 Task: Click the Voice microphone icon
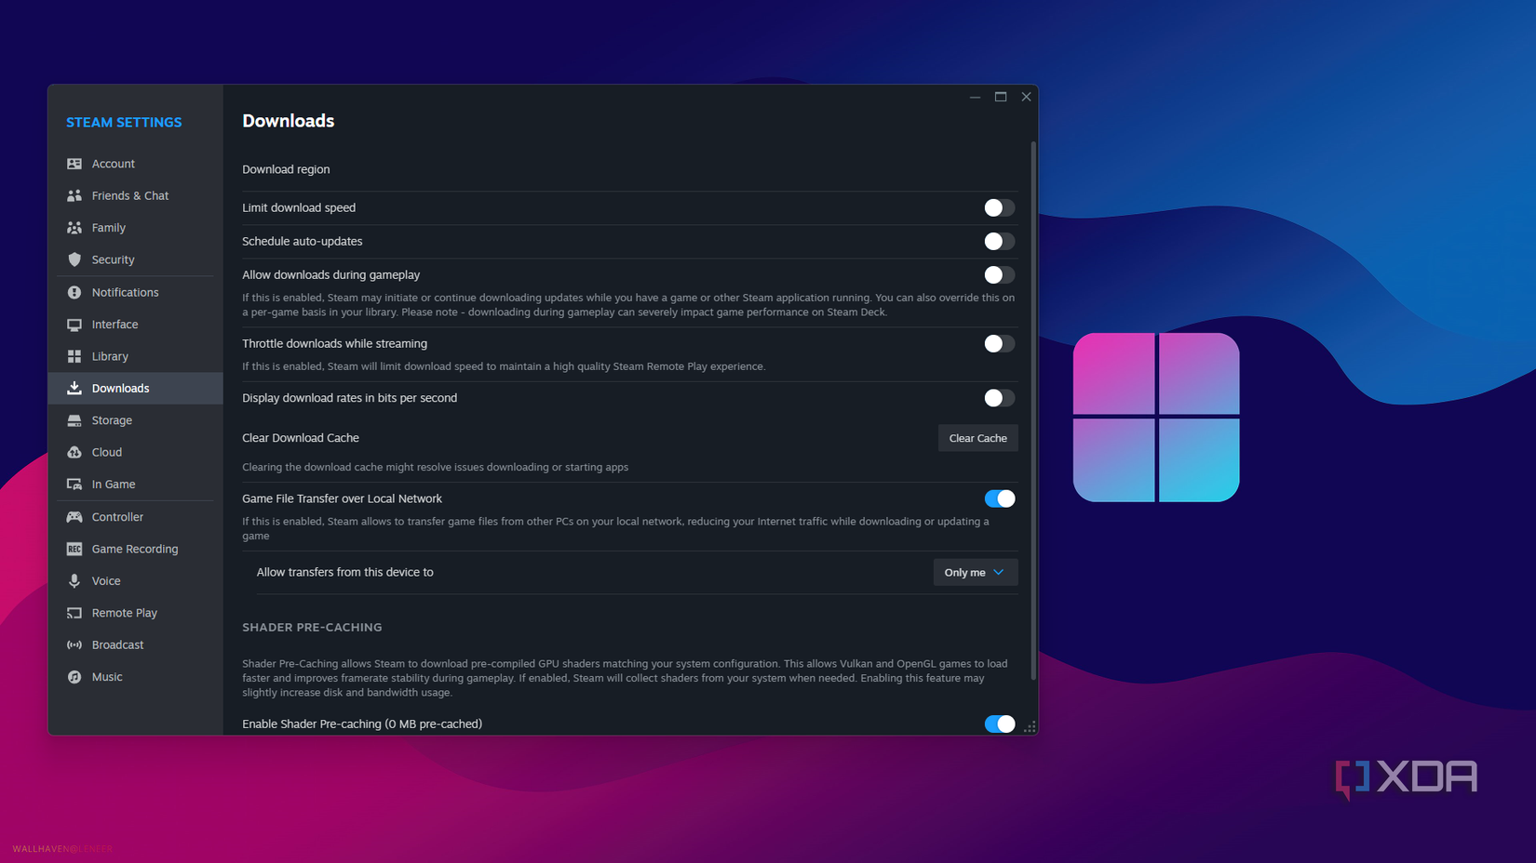74,581
